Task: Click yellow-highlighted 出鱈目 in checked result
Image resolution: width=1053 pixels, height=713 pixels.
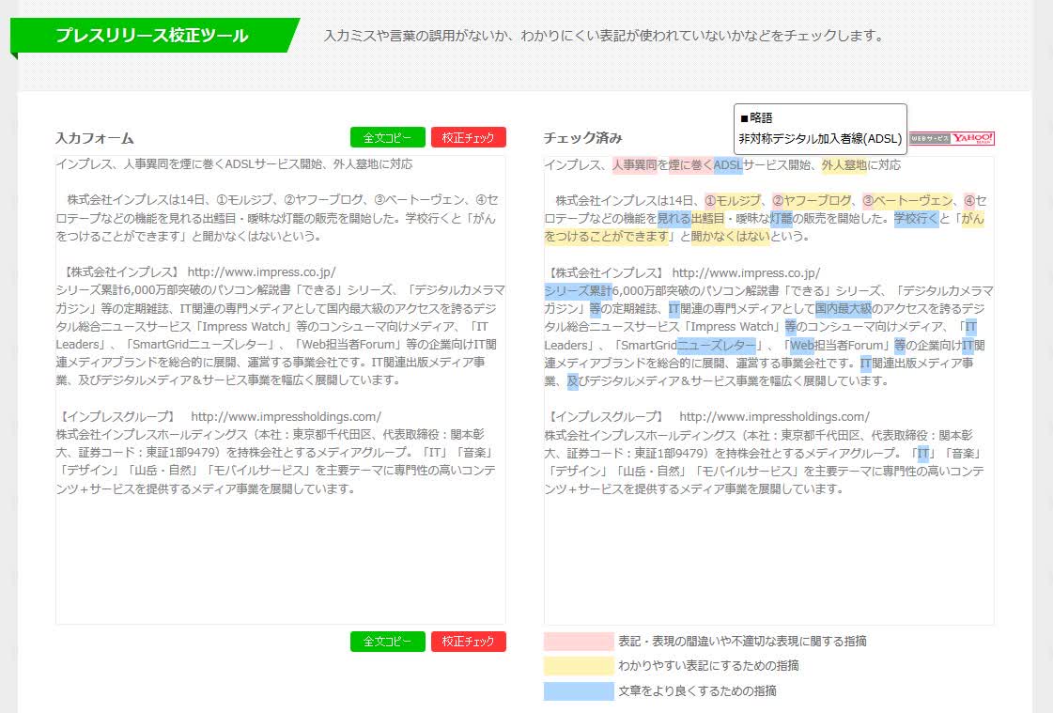Action: (708, 219)
